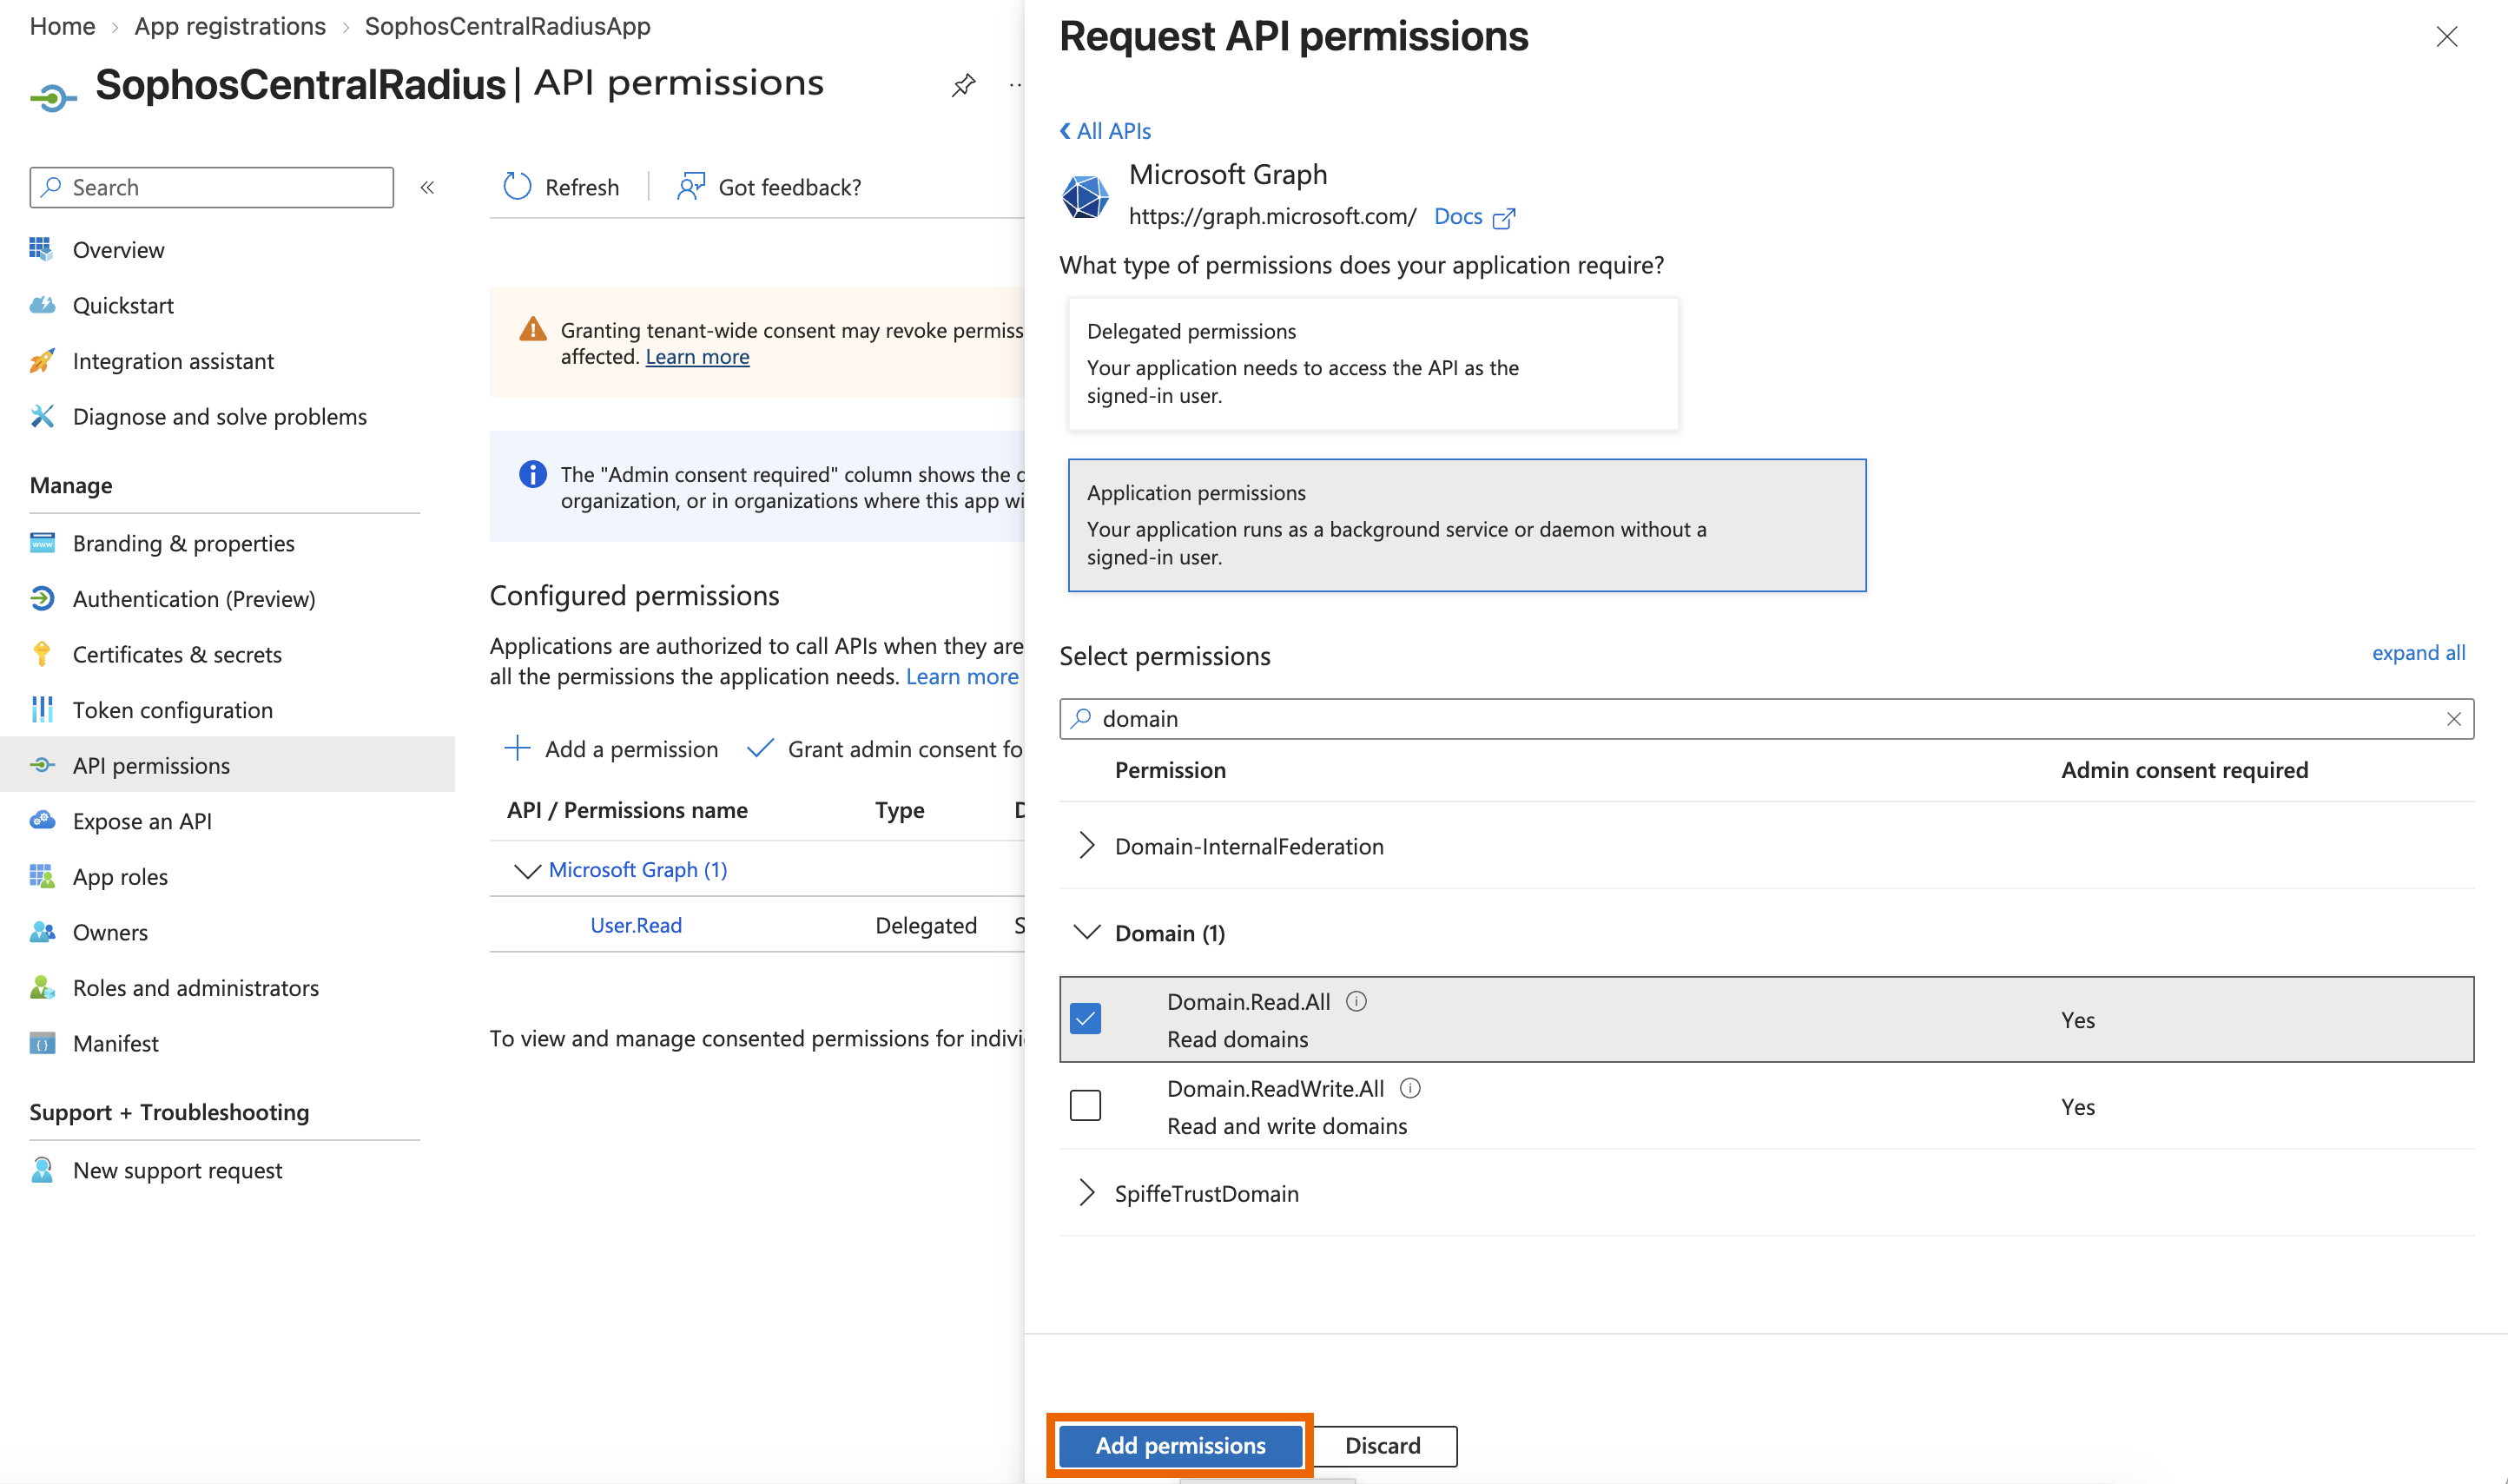
Task: Click the Add permissions button
Action: (x=1180, y=1445)
